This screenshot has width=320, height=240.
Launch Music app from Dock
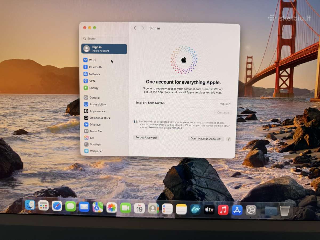(x=223, y=210)
